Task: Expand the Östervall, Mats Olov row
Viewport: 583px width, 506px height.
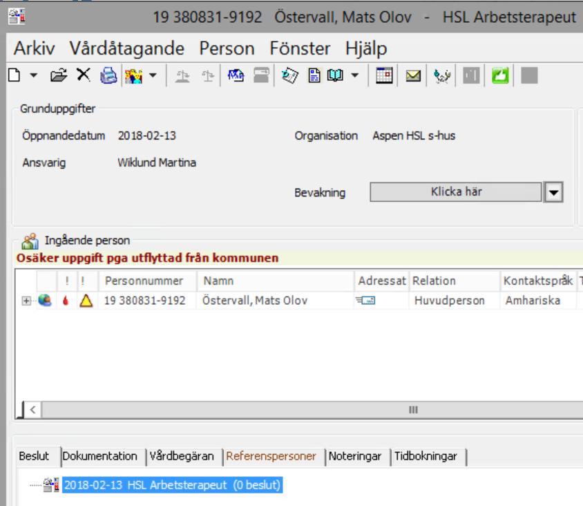Action: (x=26, y=301)
